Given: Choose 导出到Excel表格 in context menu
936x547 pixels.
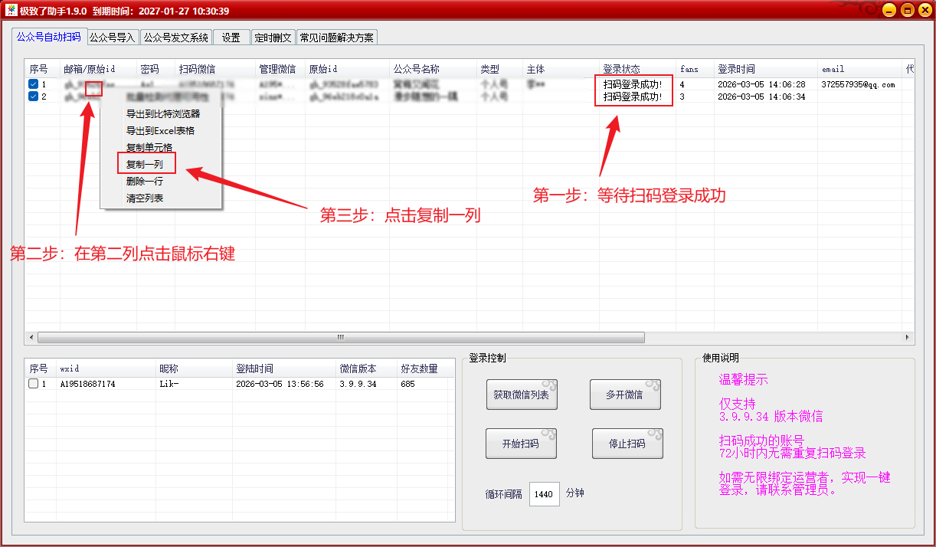Looking at the screenshot, I should pos(161,130).
